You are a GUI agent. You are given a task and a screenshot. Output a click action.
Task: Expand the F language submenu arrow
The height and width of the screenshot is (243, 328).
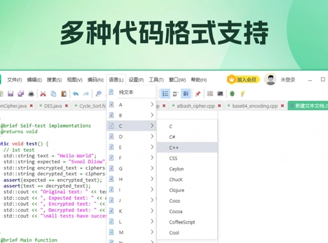click(x=152, y=158)
